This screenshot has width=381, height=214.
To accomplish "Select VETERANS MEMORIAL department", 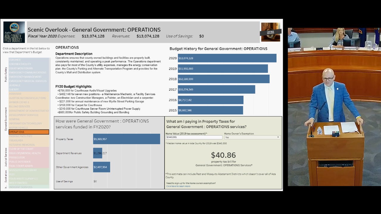I will pos(29,145).
